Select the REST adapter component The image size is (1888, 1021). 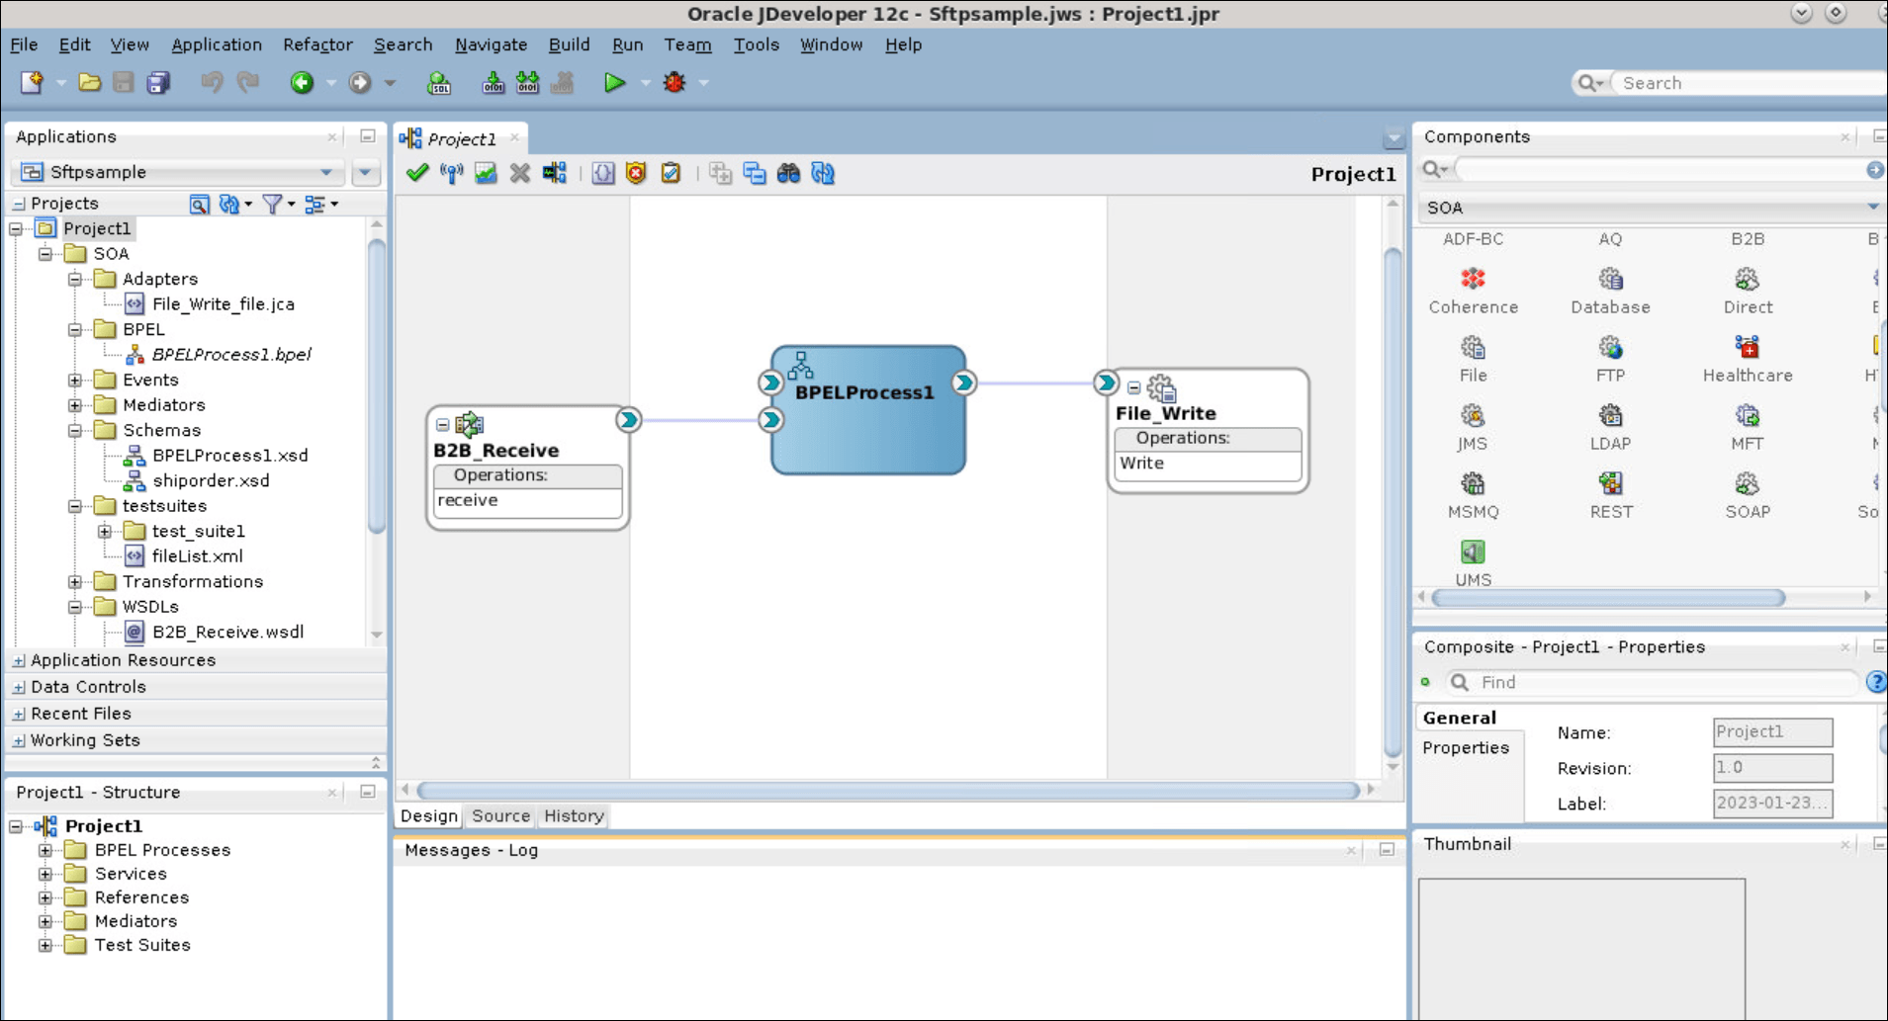click(x=1611, y=495)
